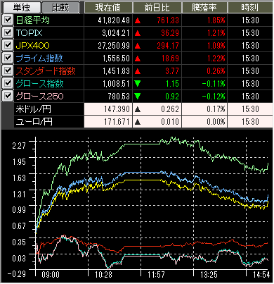The height and width of the screenshot is (284, 274).
Task: Click the 騰落率 column header
Action: pyautogui.click(x=204, y=8)
